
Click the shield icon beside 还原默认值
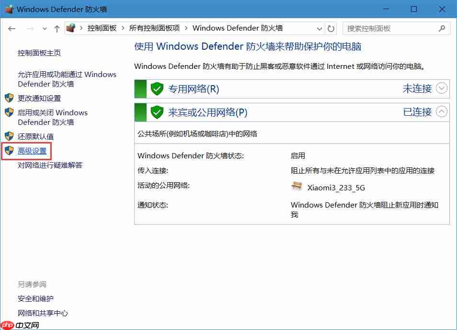coord(8,136)
